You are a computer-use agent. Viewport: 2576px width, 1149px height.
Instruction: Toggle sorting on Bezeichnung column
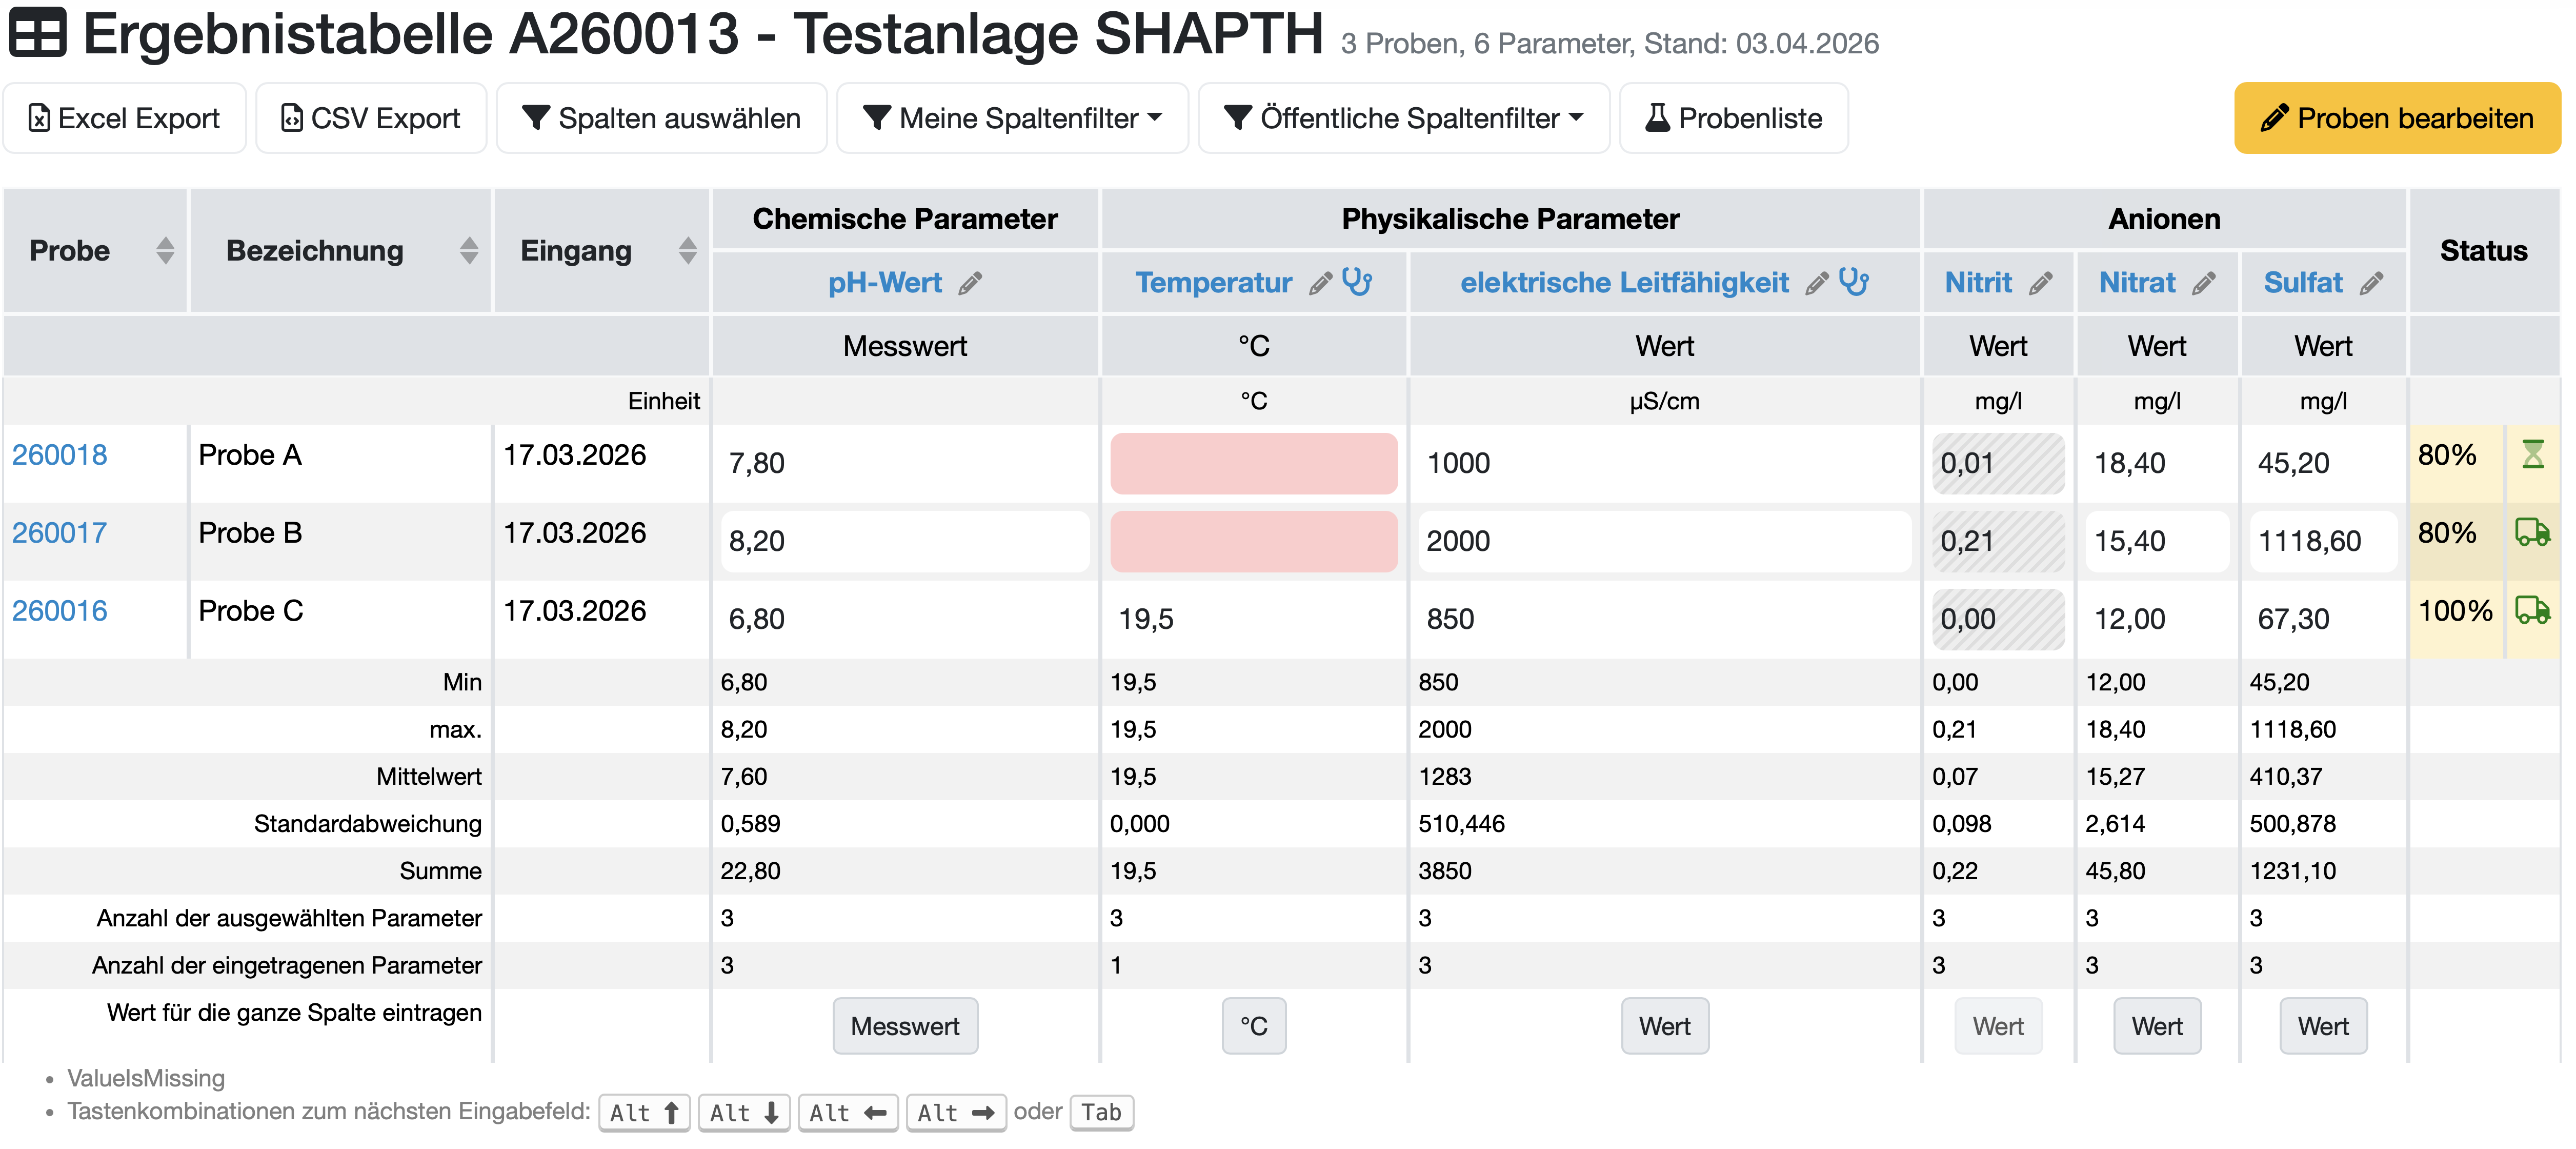point(468,251)
